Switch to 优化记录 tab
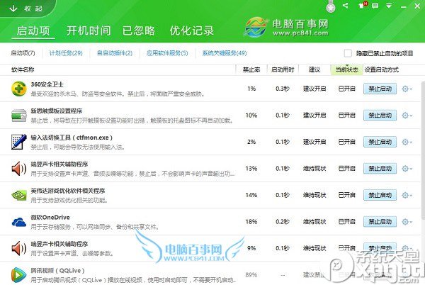The height and width of the screenshot is (285, 425). click(192, 30)
